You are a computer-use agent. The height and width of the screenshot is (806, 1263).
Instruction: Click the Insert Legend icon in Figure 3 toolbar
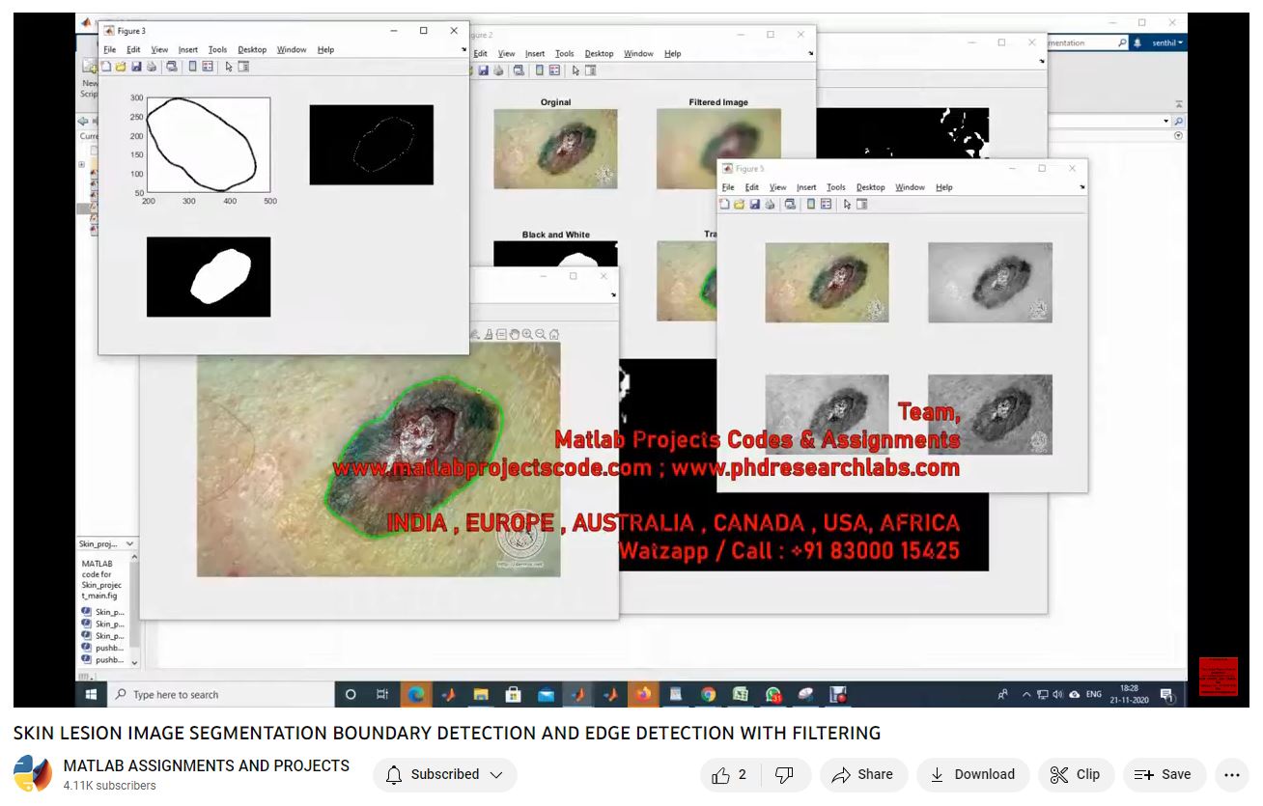[x=208, y=67]
